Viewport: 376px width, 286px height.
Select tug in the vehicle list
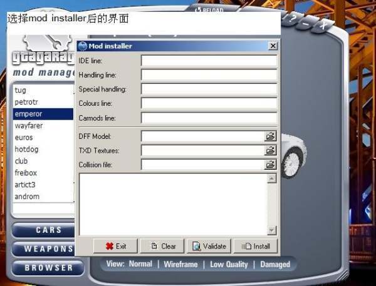click(x=43, y=90)
